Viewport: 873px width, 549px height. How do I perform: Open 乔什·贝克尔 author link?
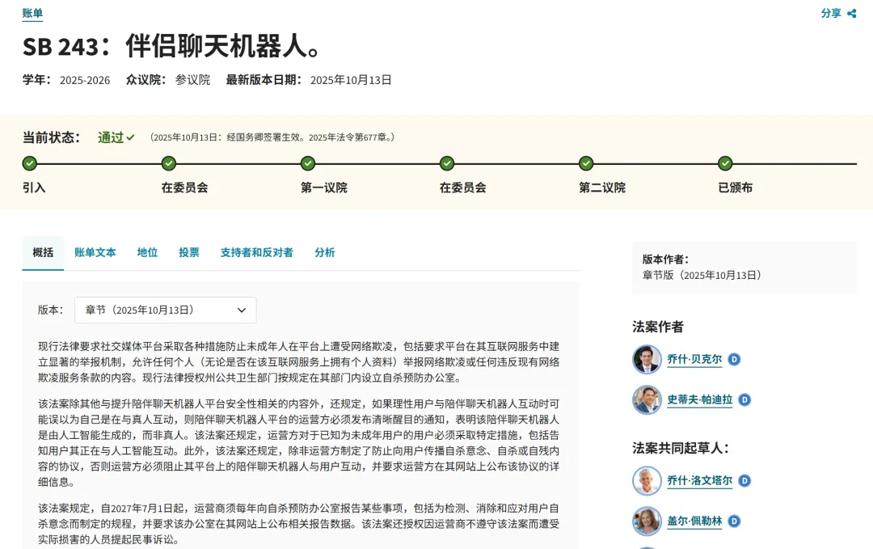(694, 360)
